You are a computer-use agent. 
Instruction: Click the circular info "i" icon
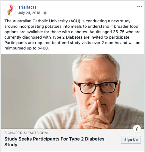pyautogui.click(x=137, y=129)
